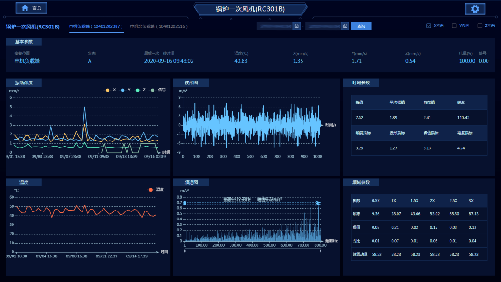Click the right handle of spectrum zoom slider
This screenshot has width=501, height=282.
pyautogui.click(x=321, y=251)
